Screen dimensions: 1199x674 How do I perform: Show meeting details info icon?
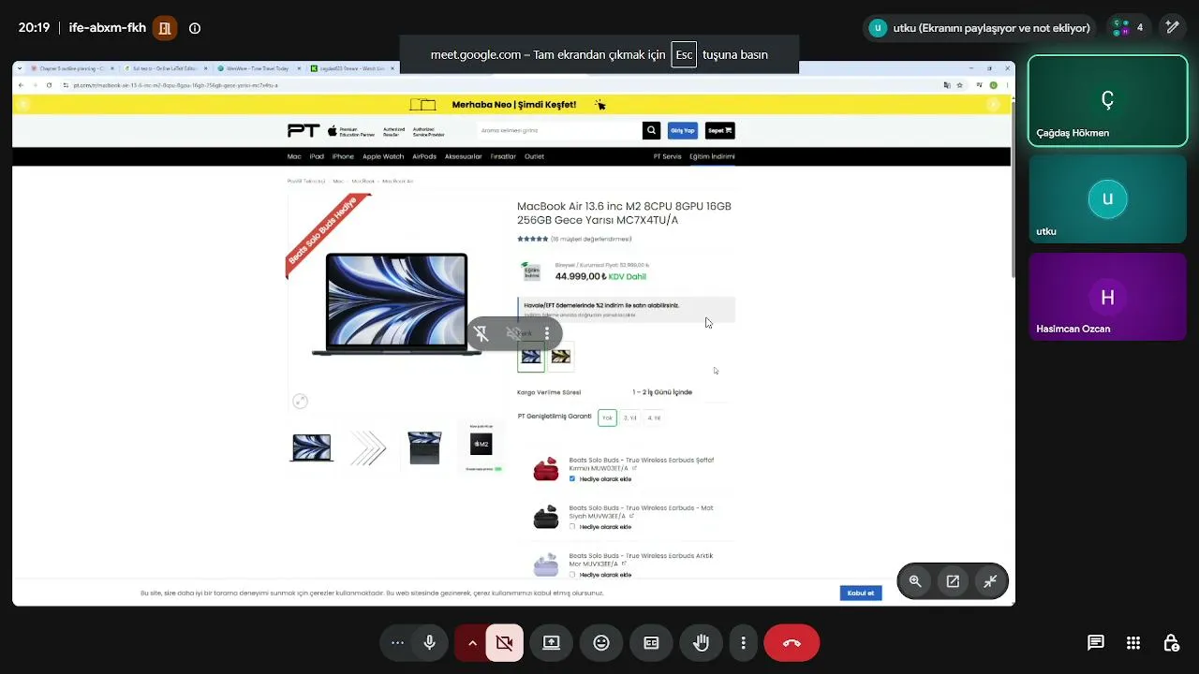coord(195,28)
